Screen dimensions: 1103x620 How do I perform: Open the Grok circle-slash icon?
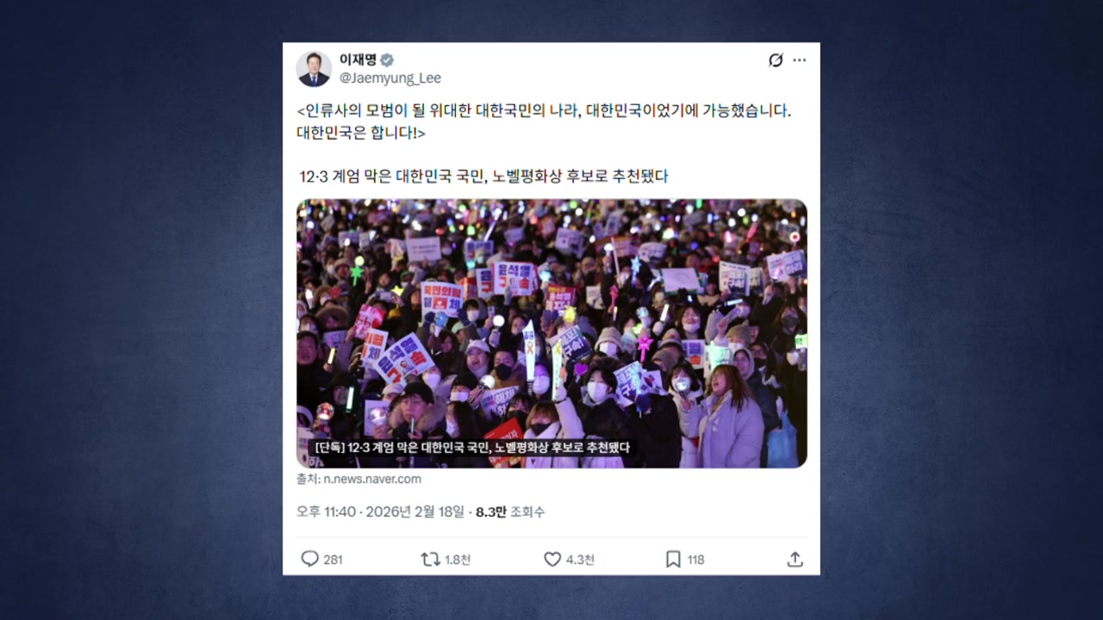[x=776, y=59]
